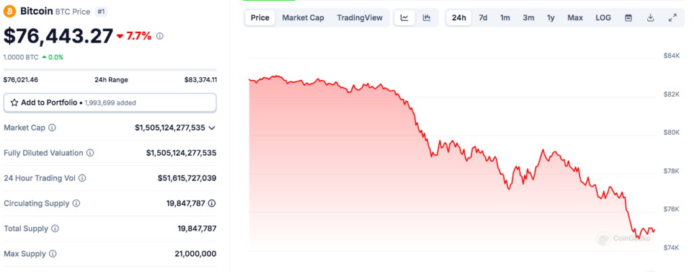Click the orange Bitcoin logo
The image size is (694, 272).
click(x=12, y=12)
